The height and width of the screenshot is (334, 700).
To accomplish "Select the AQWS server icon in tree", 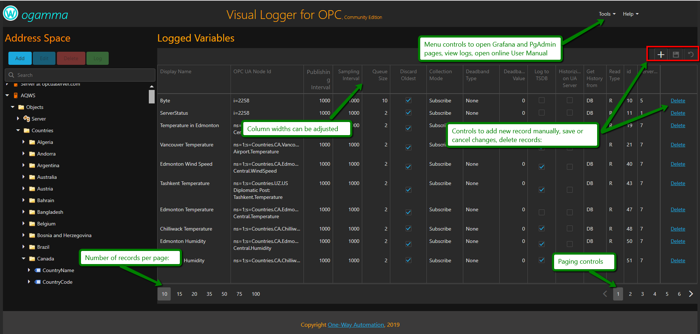I will click(x=16, y=95).
